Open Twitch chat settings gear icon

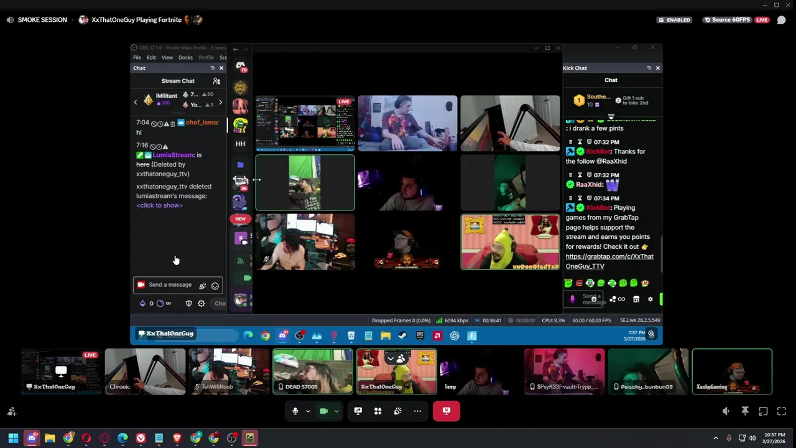pos(201,304)
